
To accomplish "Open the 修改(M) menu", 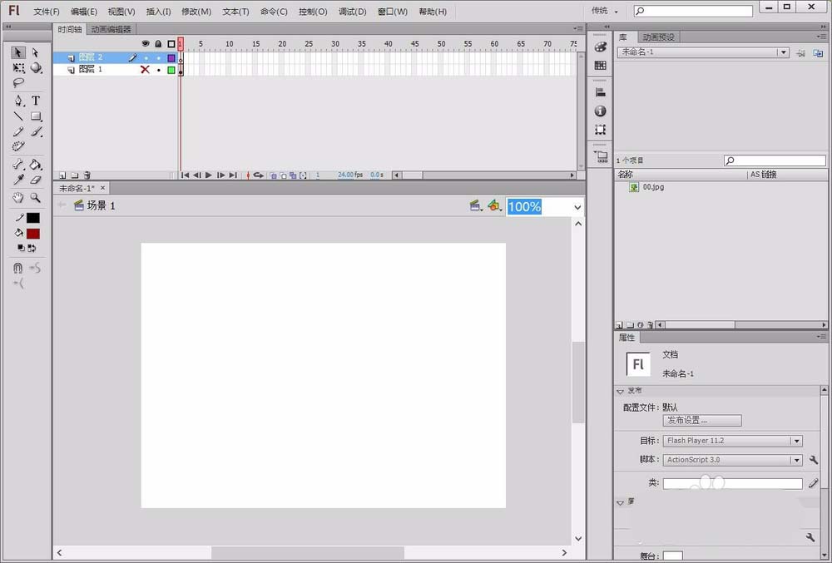I will [x=196, y=11].
